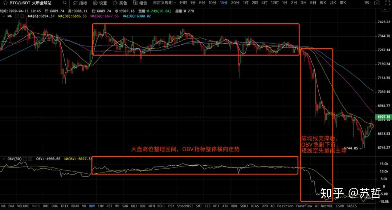Select the 12时 timeframe

point(274,3)
